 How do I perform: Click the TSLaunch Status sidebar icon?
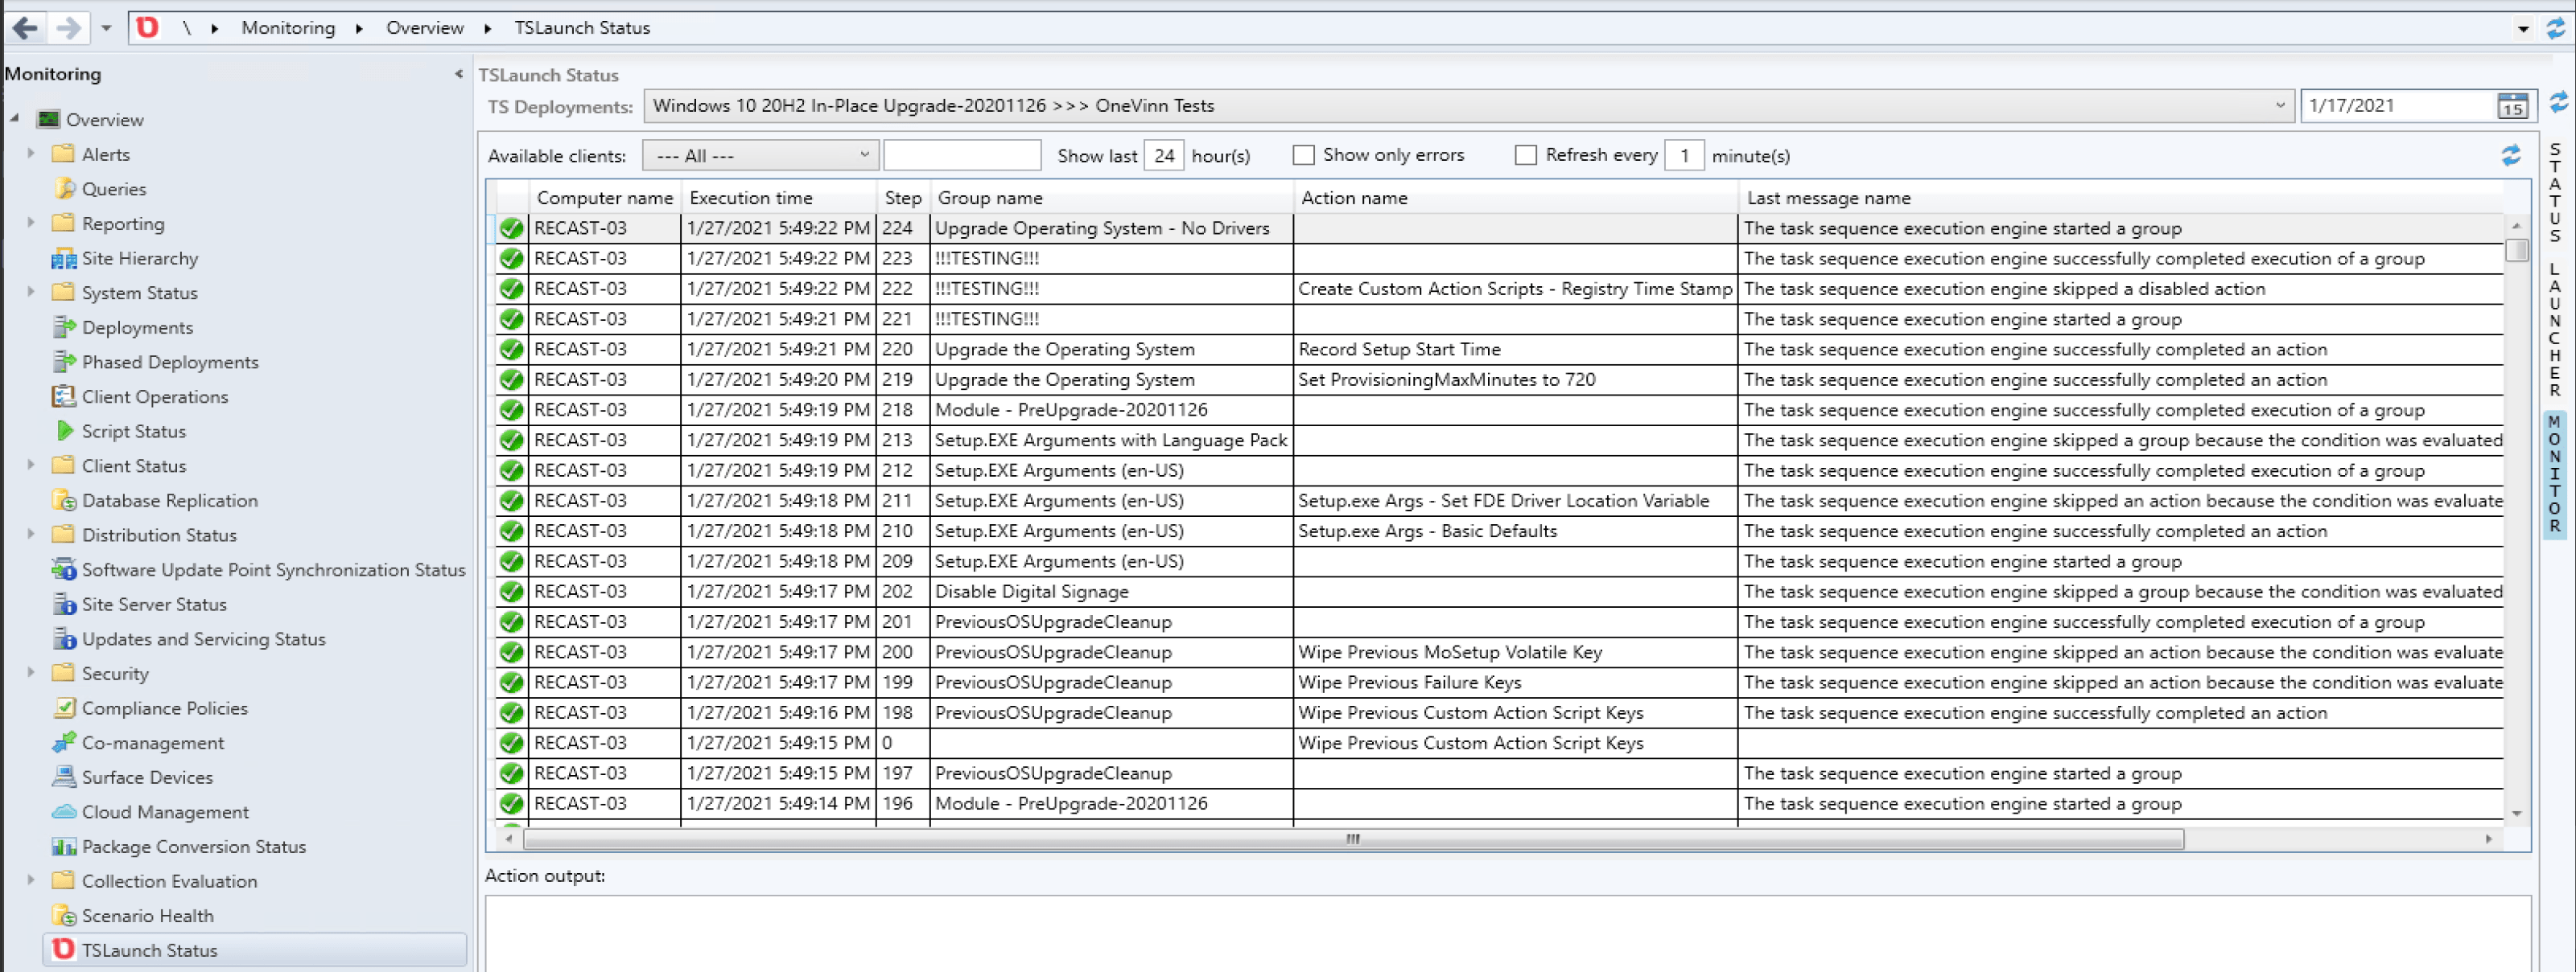click(63, 949)
